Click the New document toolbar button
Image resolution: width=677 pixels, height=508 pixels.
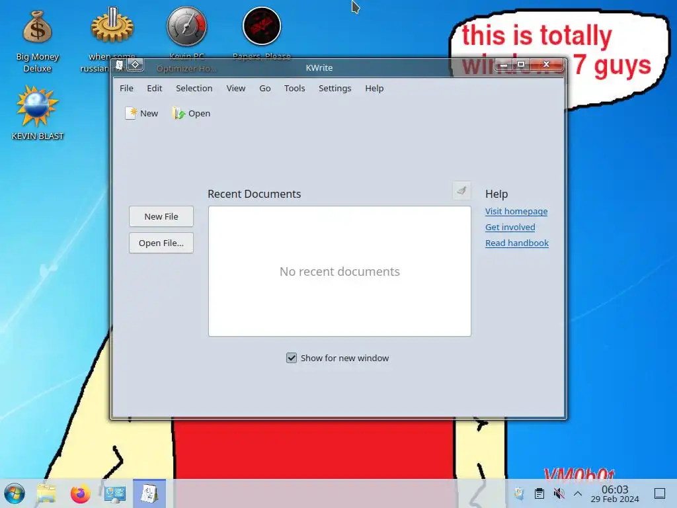coord(141,114)
